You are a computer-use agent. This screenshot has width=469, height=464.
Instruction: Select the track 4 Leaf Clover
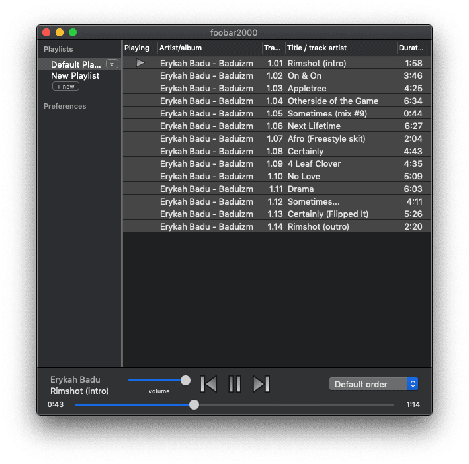click(x=277, y=163)
